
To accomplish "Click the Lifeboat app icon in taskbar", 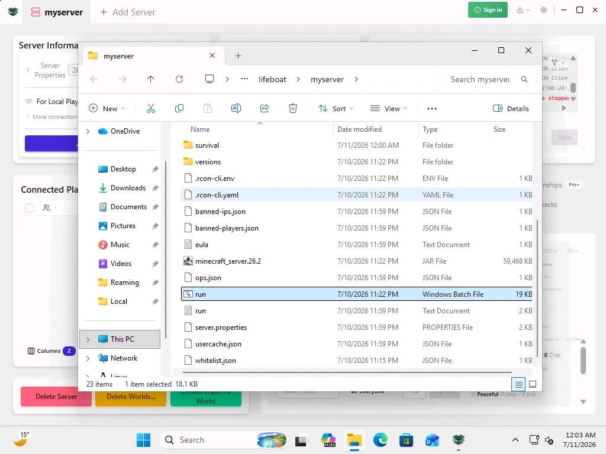I will 459,440.
